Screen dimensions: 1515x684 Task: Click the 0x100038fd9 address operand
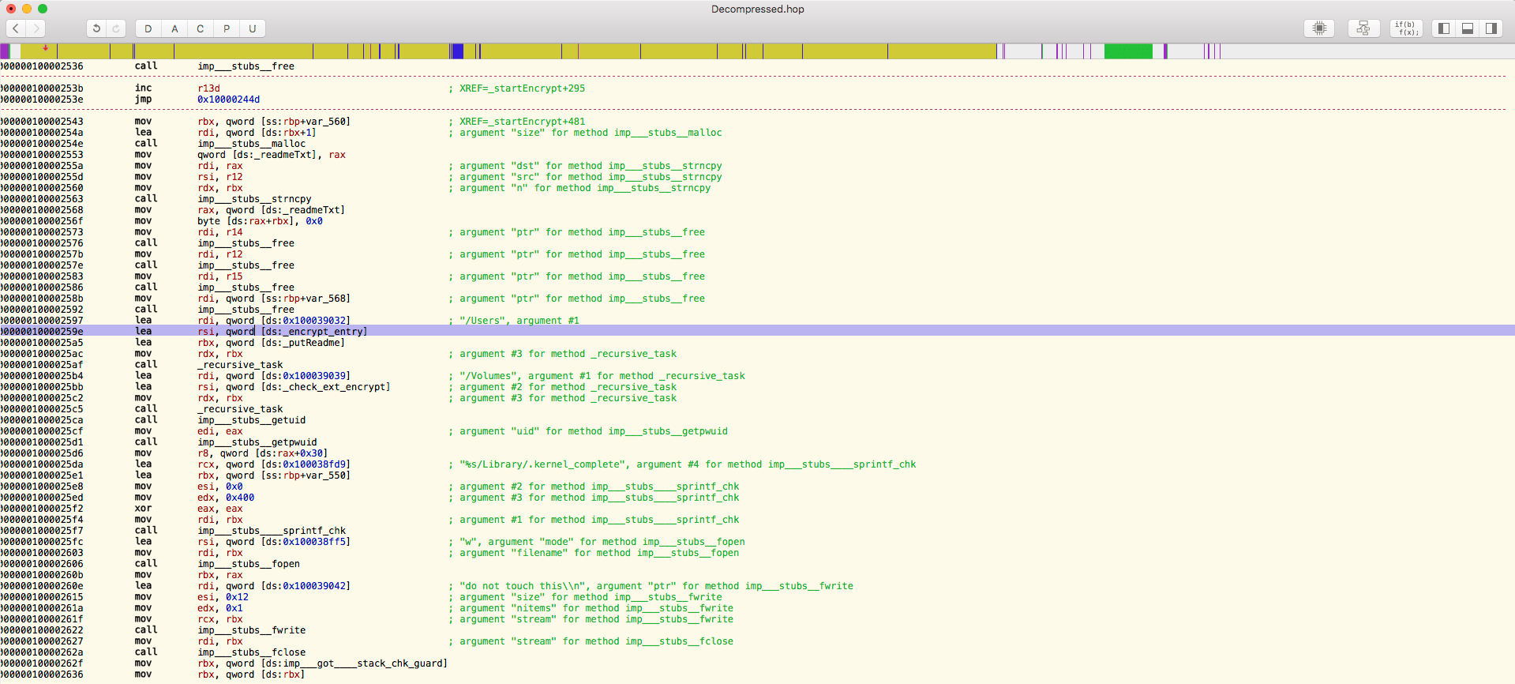313,464
